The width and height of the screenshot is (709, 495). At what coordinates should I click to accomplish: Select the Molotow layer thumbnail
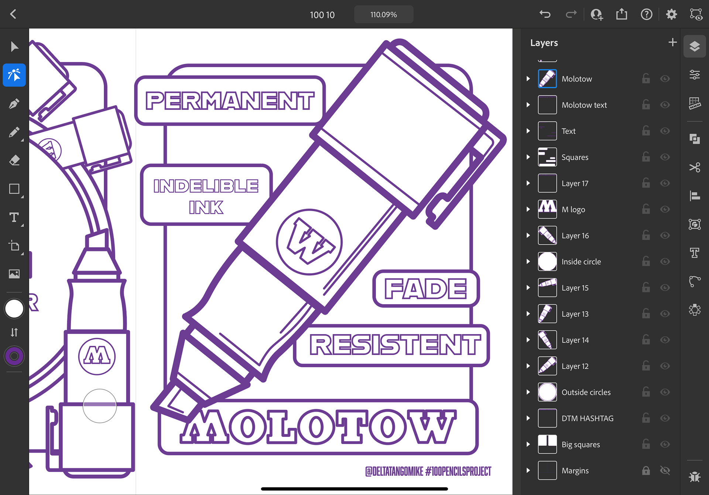547,79
